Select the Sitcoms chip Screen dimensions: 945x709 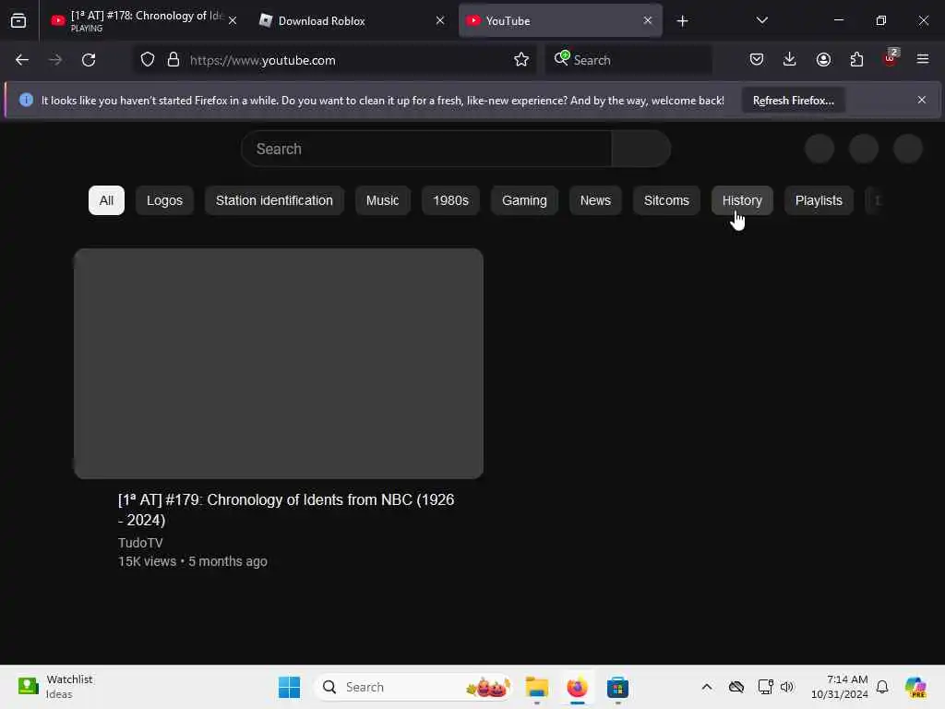(x=666, y=200)
